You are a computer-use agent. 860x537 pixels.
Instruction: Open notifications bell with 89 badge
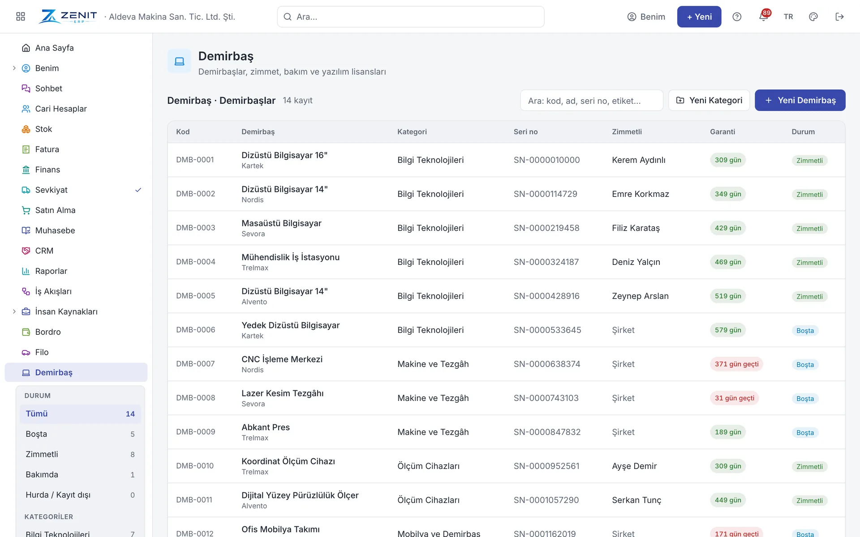click(764, 17)
